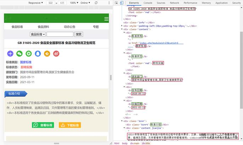Click the orange 下载标准 button

pyautogui.click(x=70, y=125)
